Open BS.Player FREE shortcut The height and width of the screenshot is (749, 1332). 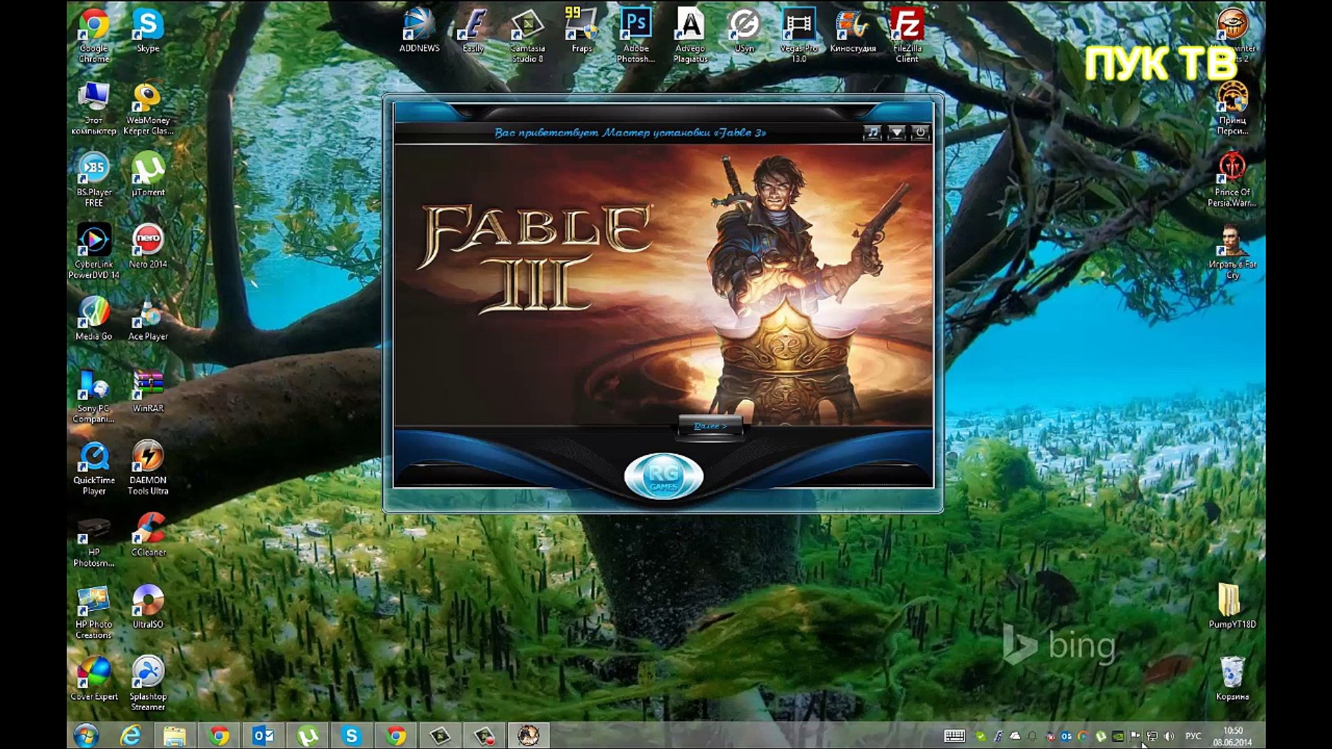tap(94, 180)
